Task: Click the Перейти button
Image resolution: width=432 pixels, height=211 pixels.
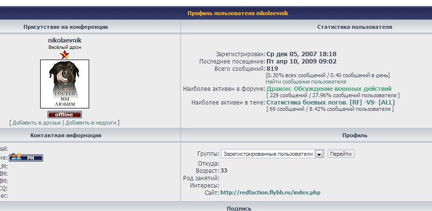Action: (x=341, y=154)
